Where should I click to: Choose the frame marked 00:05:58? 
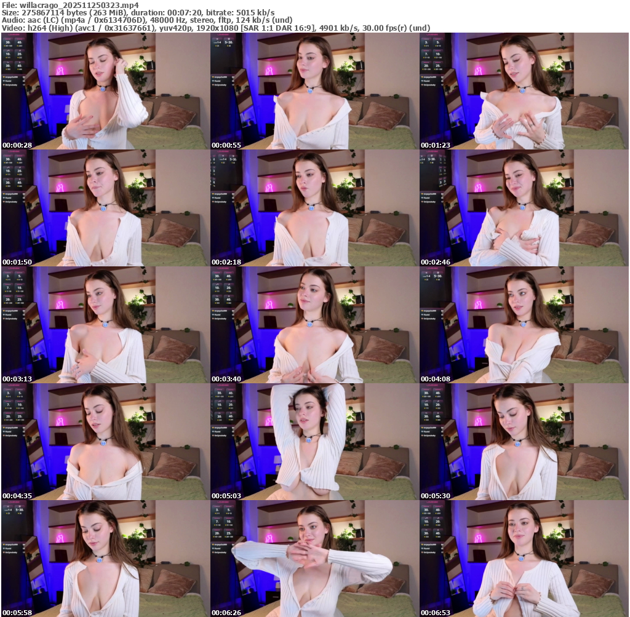[105, 559]
